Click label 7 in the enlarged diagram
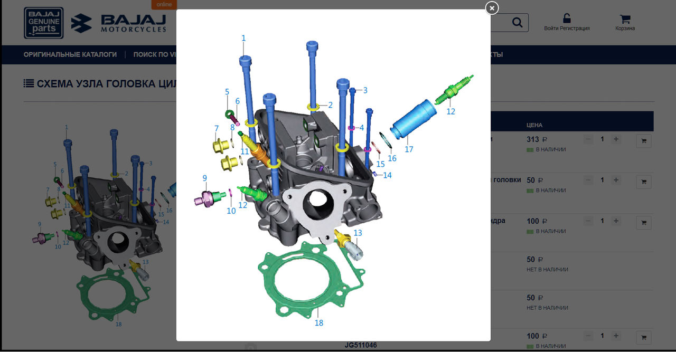The width and height of the screenshot is (676, 352). point(217,128)
